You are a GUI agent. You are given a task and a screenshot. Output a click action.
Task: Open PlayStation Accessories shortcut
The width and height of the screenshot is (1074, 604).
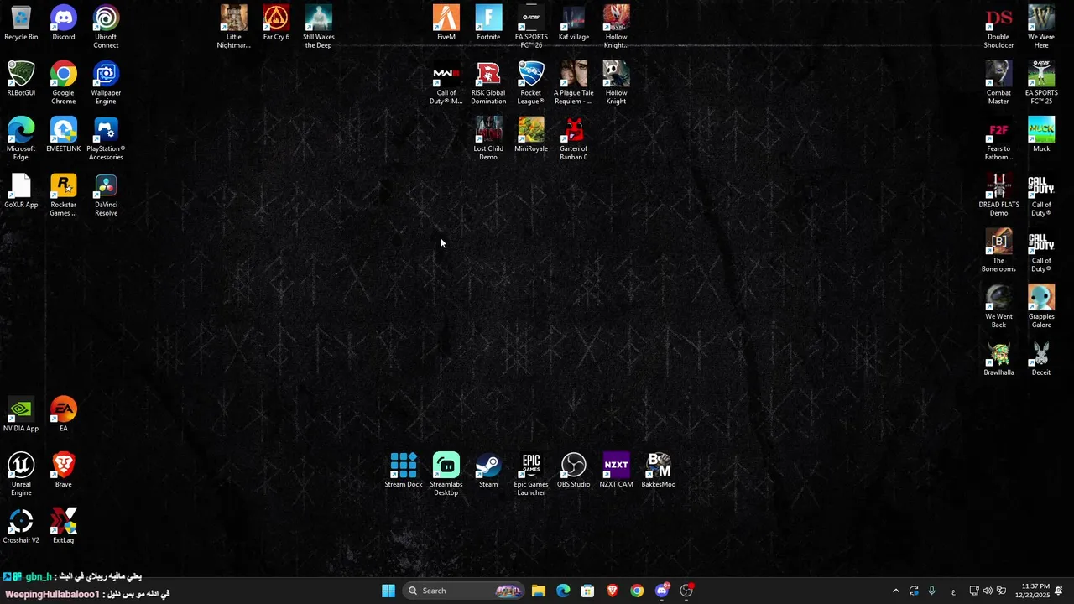106,139
